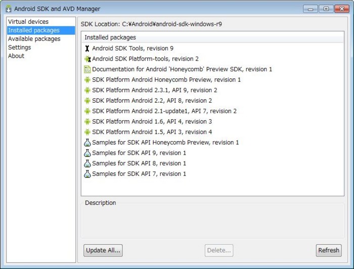Click android icon for Android 2.1-update1 platform
354x269 pixels.
pyautogui.click(x=87, y=111)
